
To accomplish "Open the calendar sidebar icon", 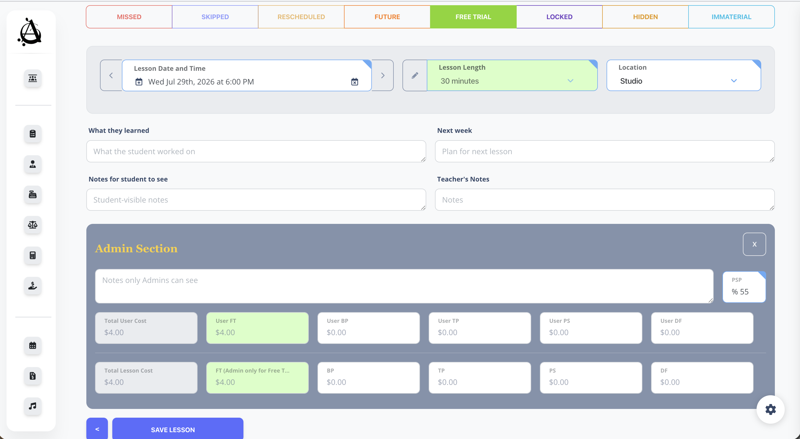I will (x=33, y=346).
